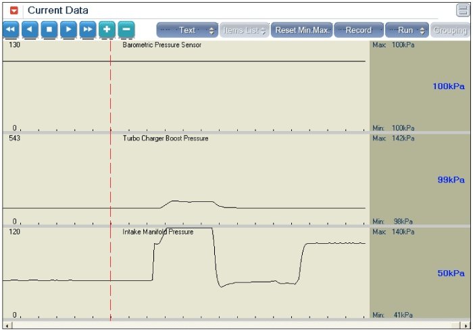Open the Text display mode dropdown
This screenshot has height=331, width=473.
(187, 30)
